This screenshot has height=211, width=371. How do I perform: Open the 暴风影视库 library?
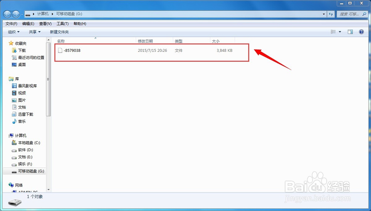coord(27,86)
